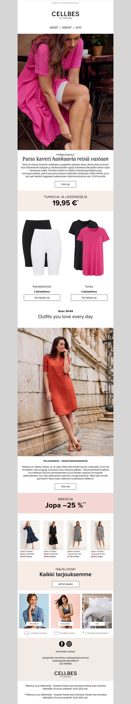Open the Instagram icon in footer

coord(69,644)
